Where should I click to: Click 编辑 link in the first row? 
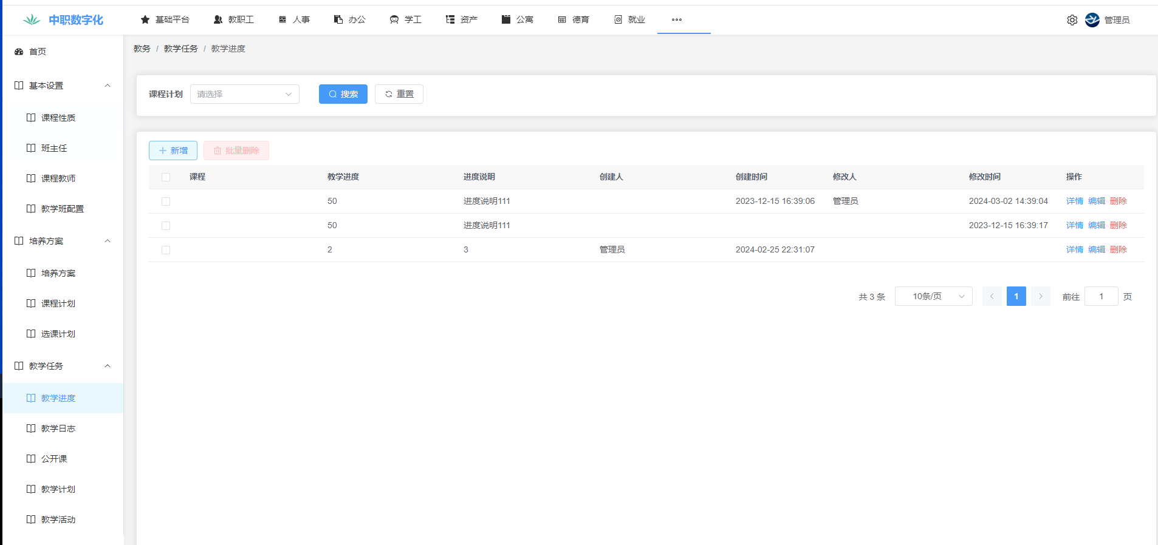pos(1096,201)
